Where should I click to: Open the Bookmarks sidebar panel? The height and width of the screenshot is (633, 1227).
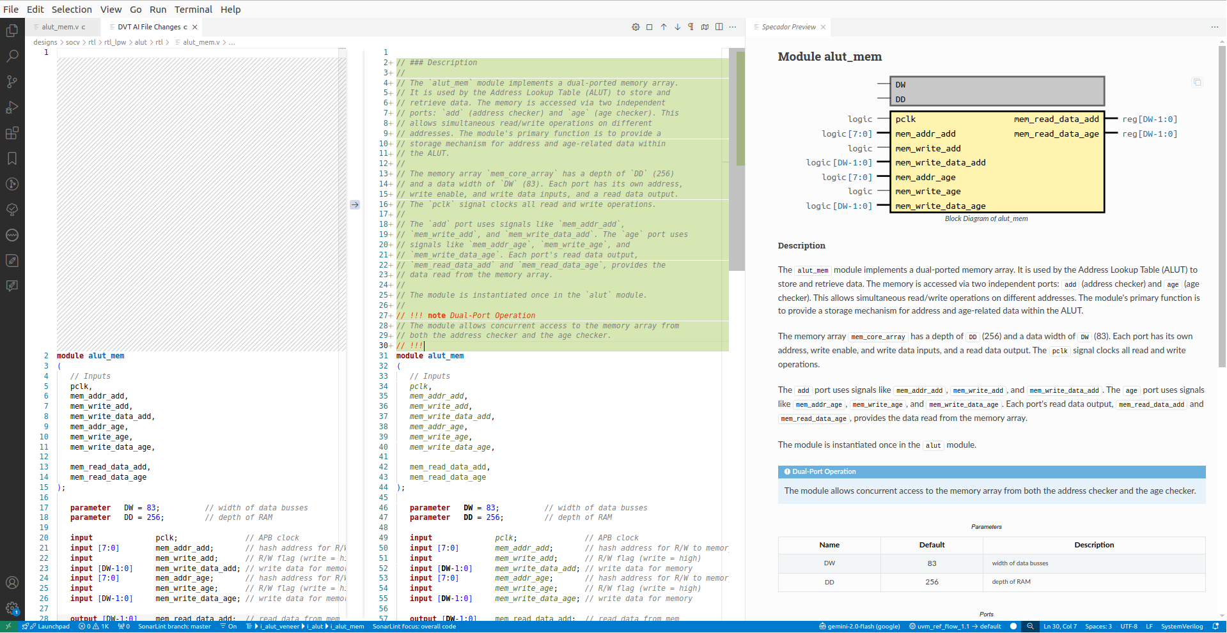12,158
